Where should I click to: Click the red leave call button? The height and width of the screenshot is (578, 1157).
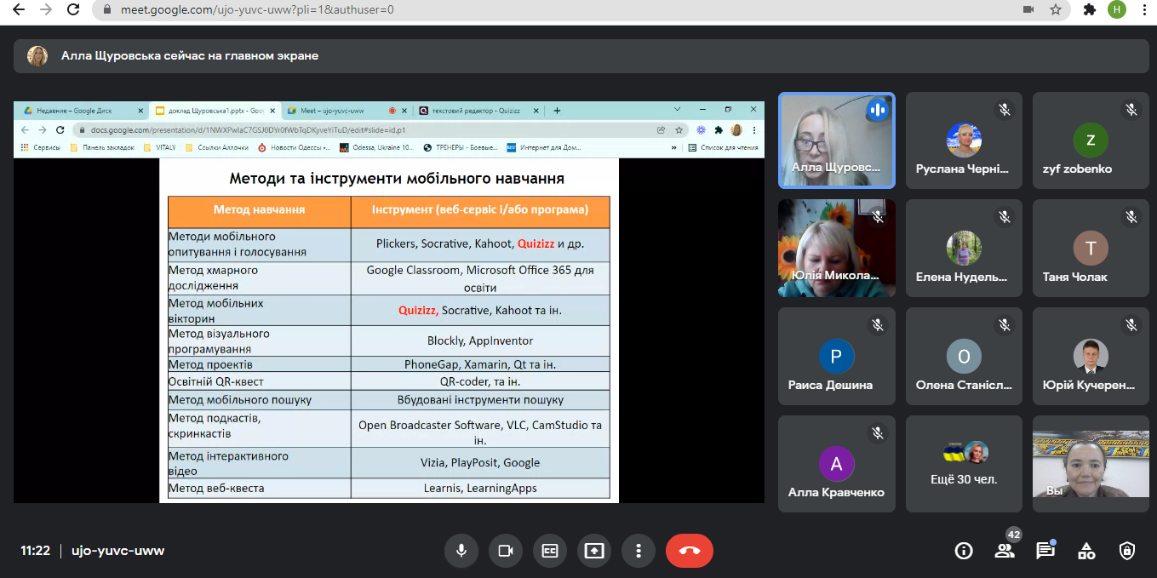click(x=690, y=551)
